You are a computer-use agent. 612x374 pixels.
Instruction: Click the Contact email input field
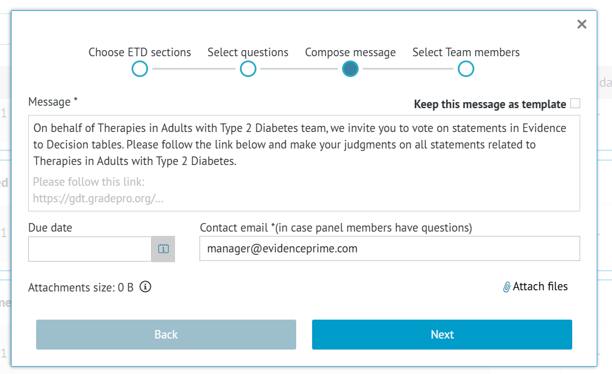pos(389,249)
